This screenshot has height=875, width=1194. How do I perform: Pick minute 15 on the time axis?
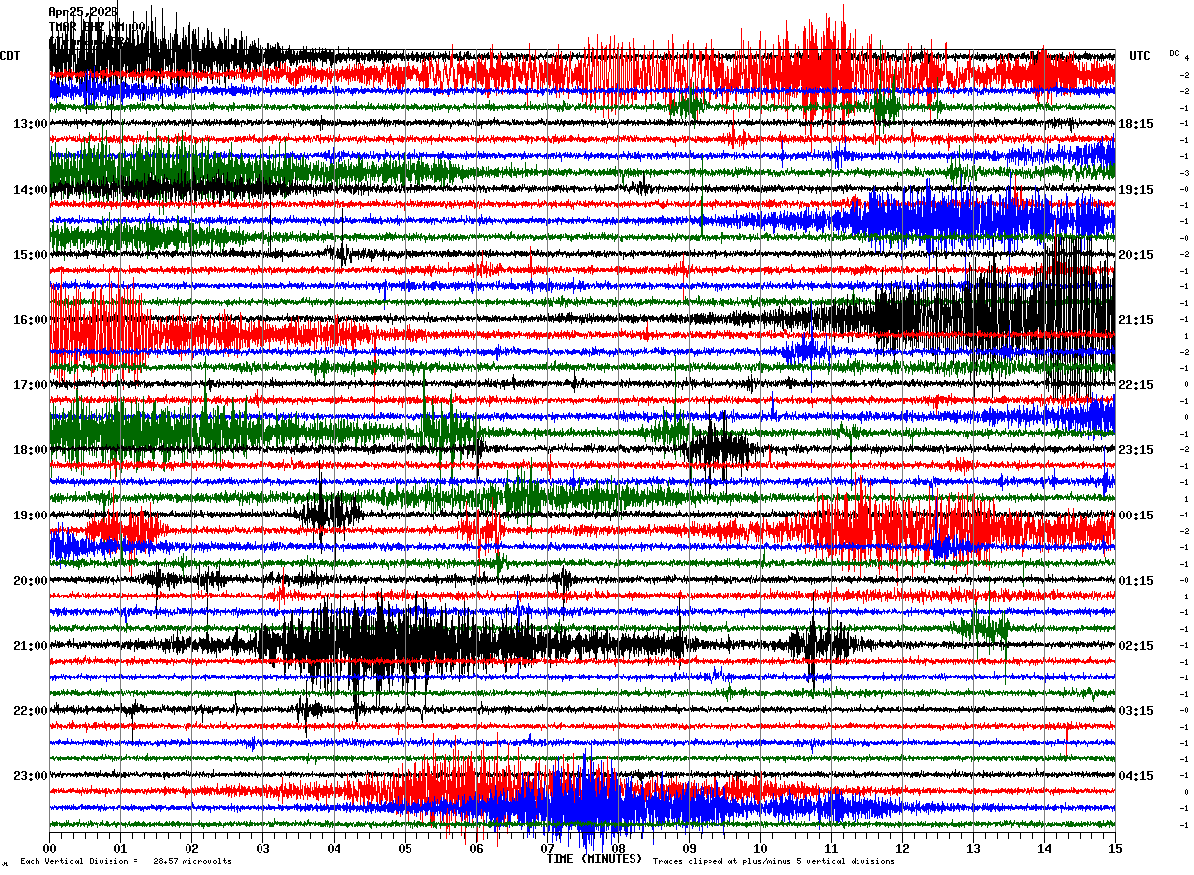click(1115, 848)
